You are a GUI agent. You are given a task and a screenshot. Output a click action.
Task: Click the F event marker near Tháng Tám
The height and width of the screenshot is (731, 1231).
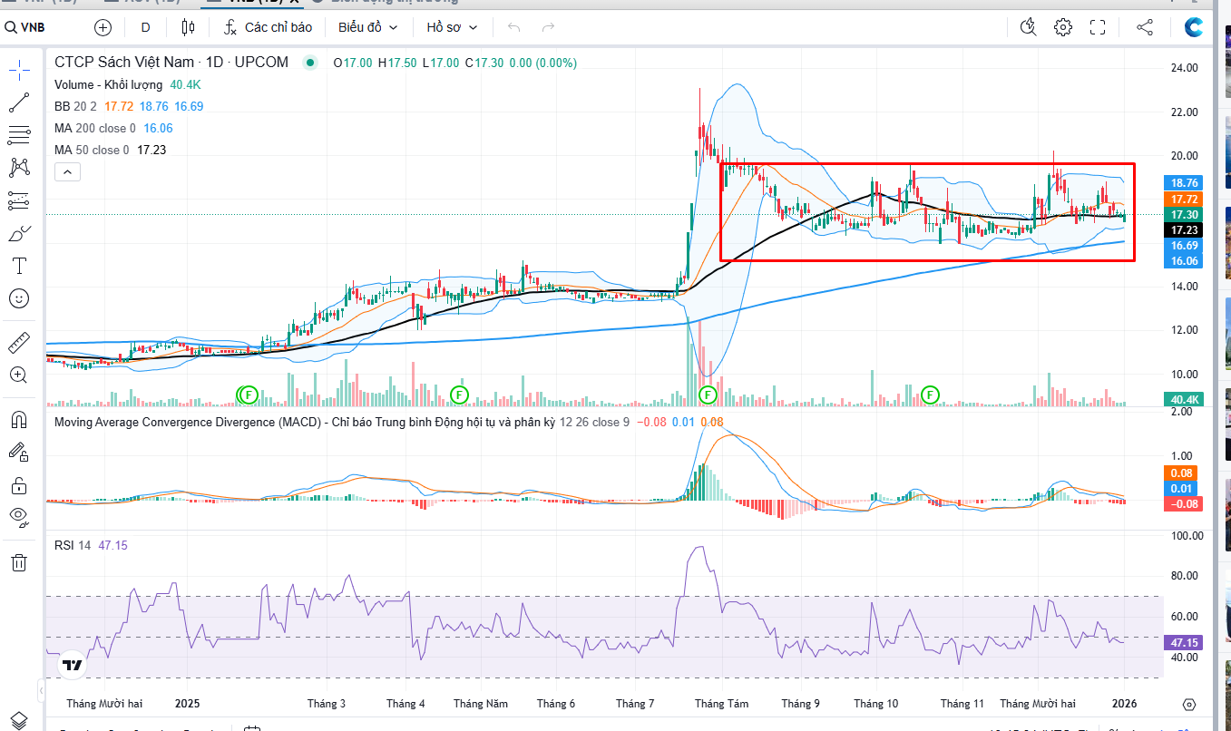[709, 395]
